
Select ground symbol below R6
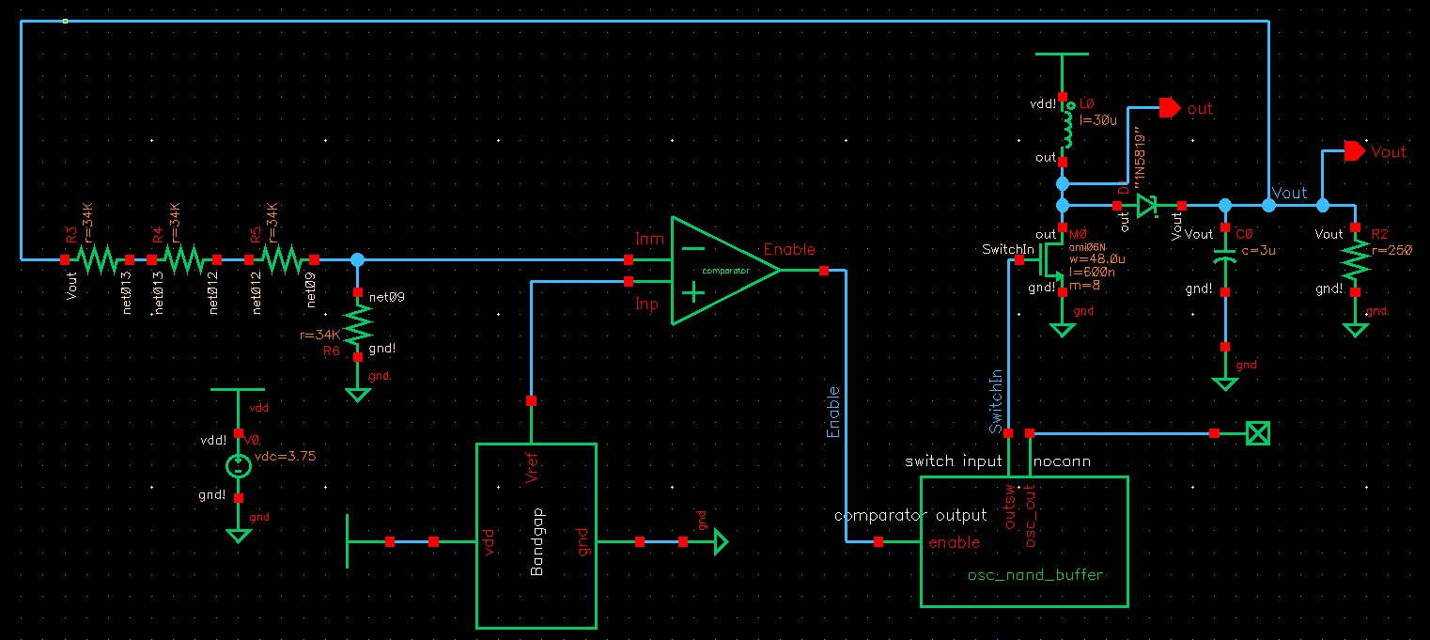357,395
